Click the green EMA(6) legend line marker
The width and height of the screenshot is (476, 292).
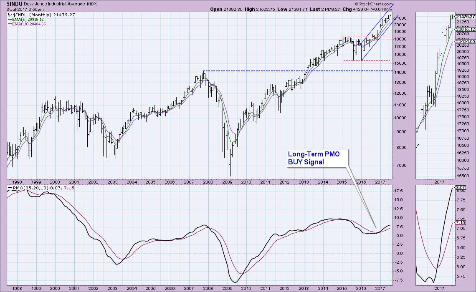pos(10,20)
